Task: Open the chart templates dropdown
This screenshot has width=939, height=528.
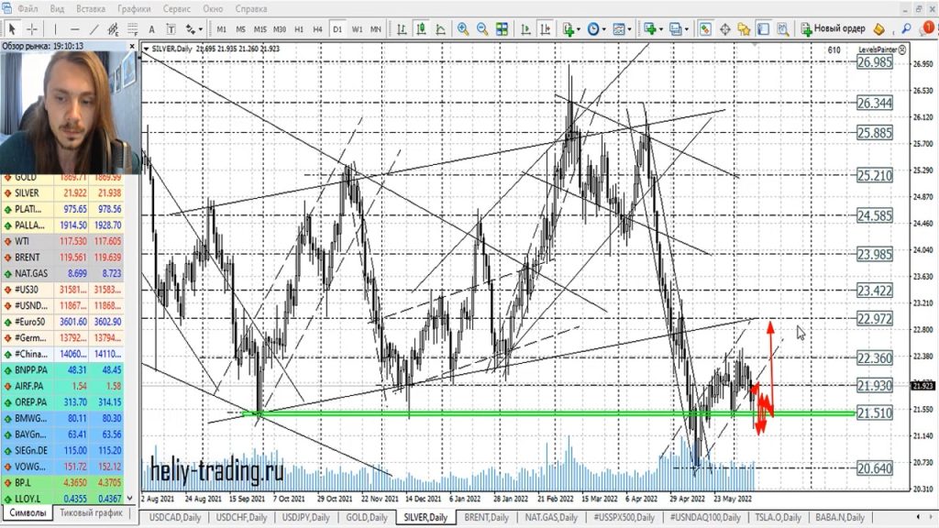Action: pos(623,28)
